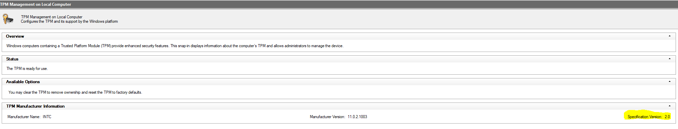Click the TPM key and chip icon
The image size is (678, 129).
(x=8, y=19)
